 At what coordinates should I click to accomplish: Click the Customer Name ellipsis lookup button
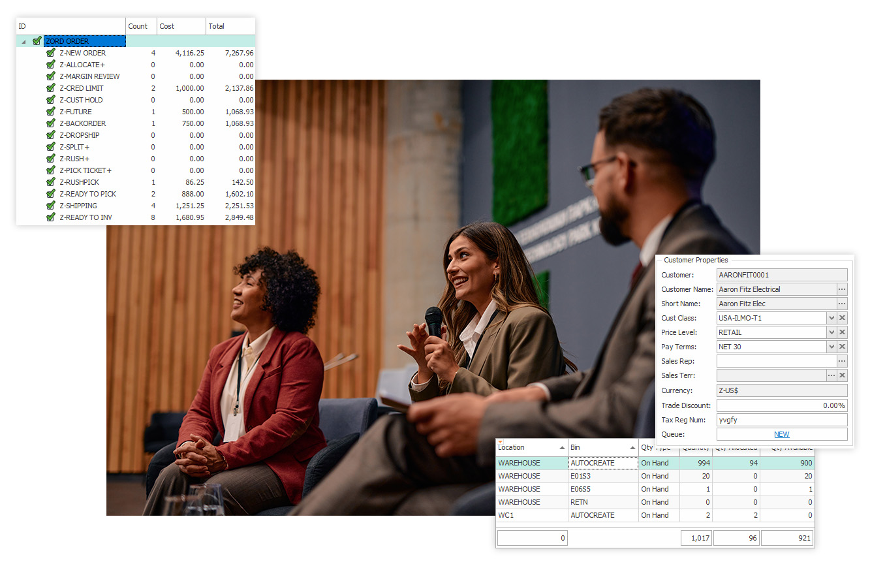842,289
